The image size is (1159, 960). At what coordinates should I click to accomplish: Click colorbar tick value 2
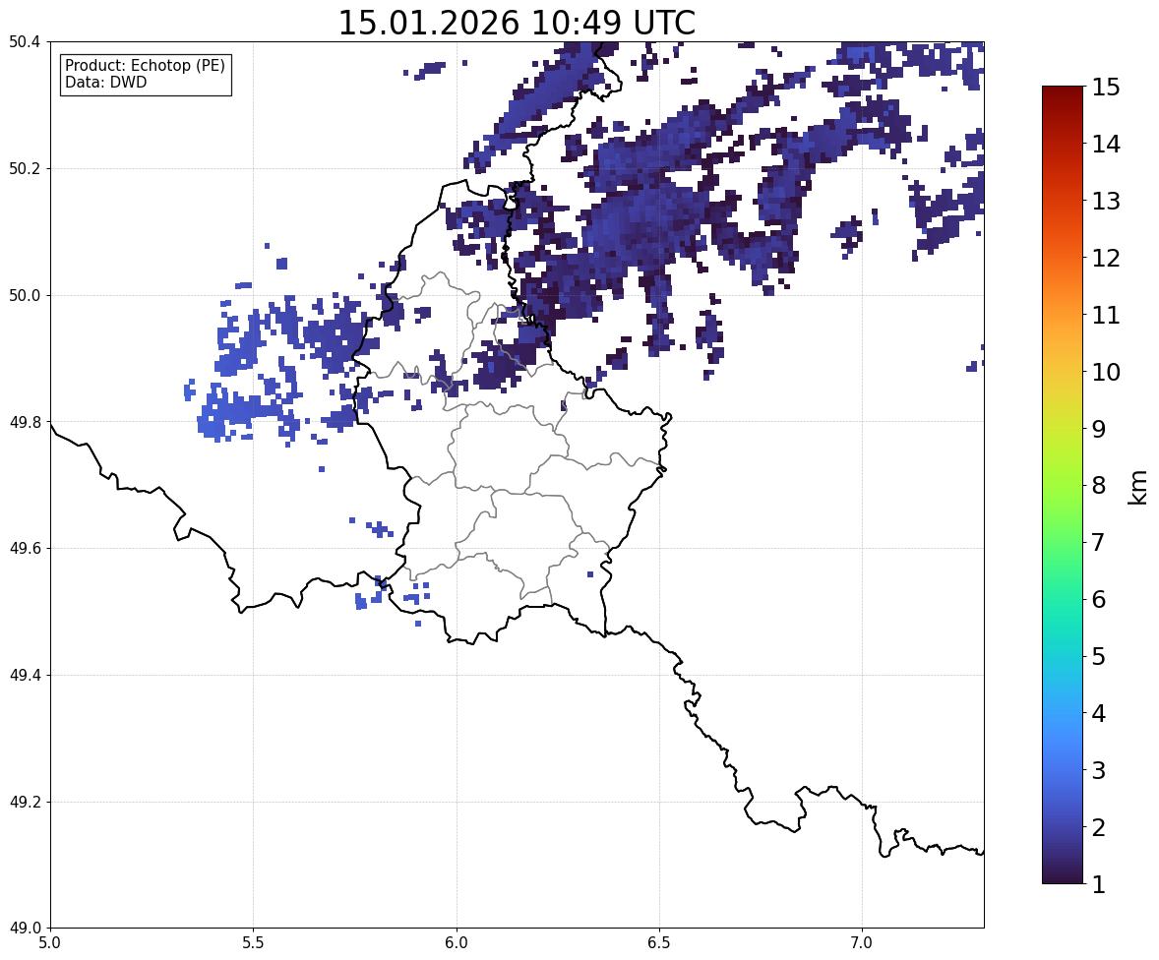click(x=1099, y=827)
